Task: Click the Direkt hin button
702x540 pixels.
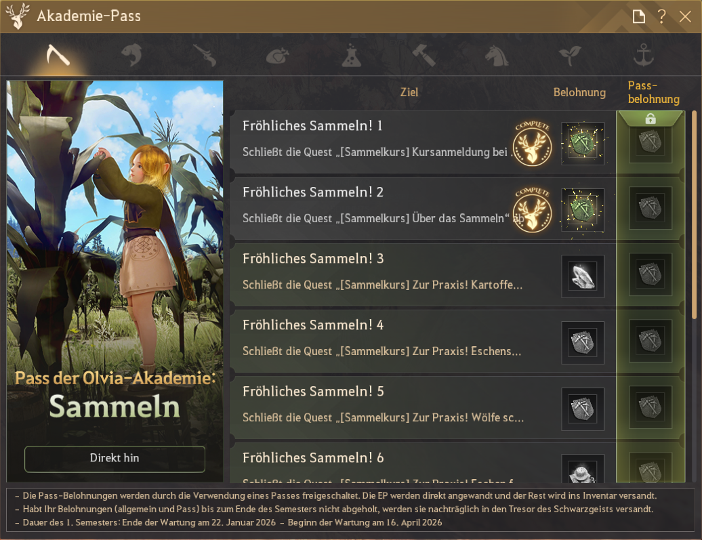Action: pyautogui.click(x=115, y=459)
